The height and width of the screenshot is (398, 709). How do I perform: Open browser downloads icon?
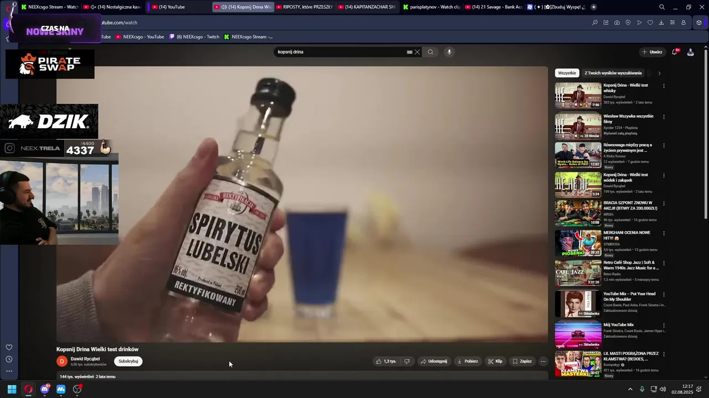[x=661, y=23]
